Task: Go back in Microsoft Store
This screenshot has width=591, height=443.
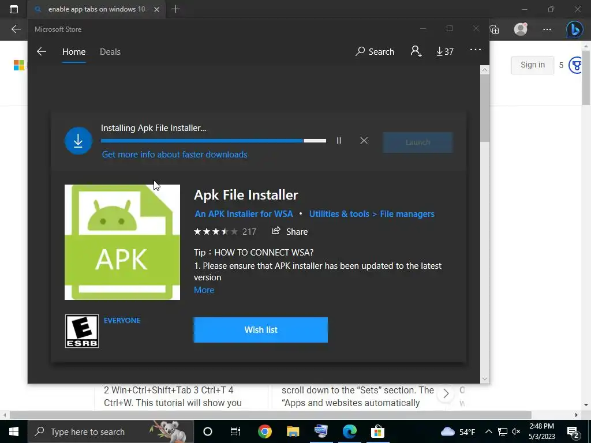Action: 42,51
